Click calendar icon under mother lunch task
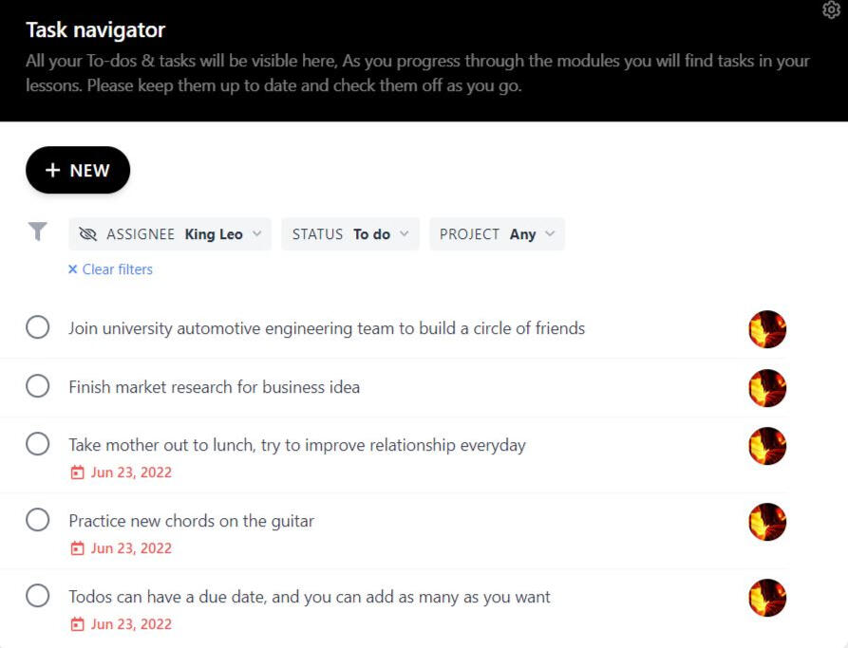The image size is (848, 648). (78, 472)
